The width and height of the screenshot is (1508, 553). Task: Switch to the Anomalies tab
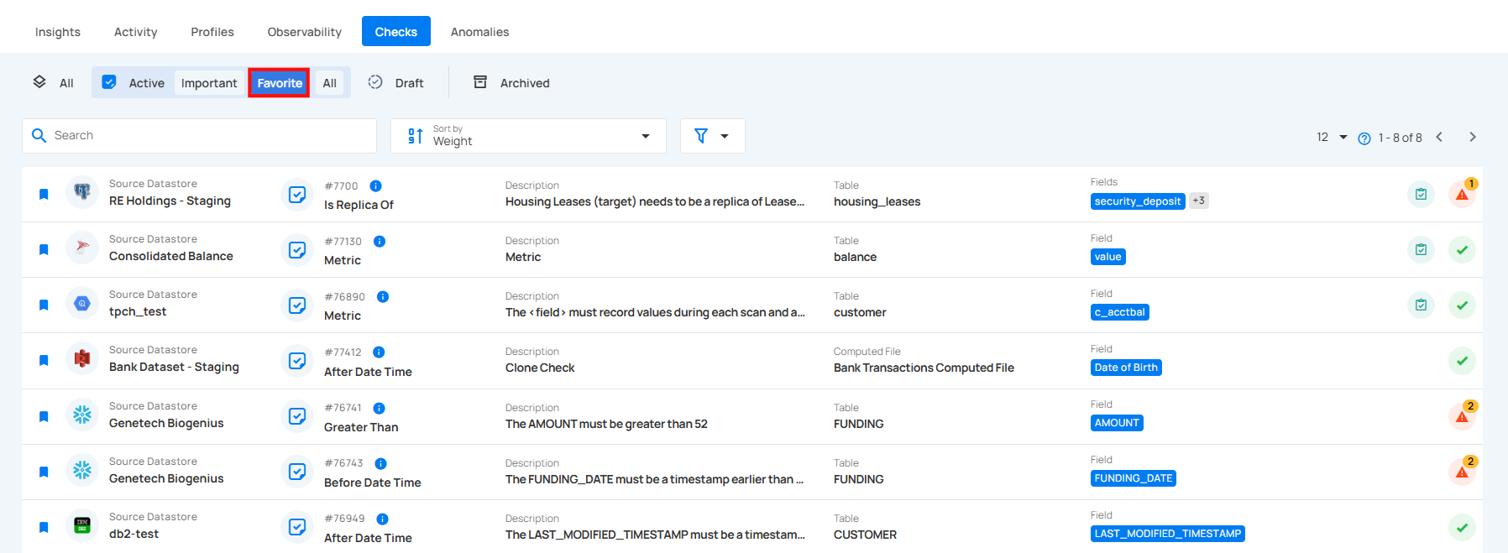(x=480, y=32)
